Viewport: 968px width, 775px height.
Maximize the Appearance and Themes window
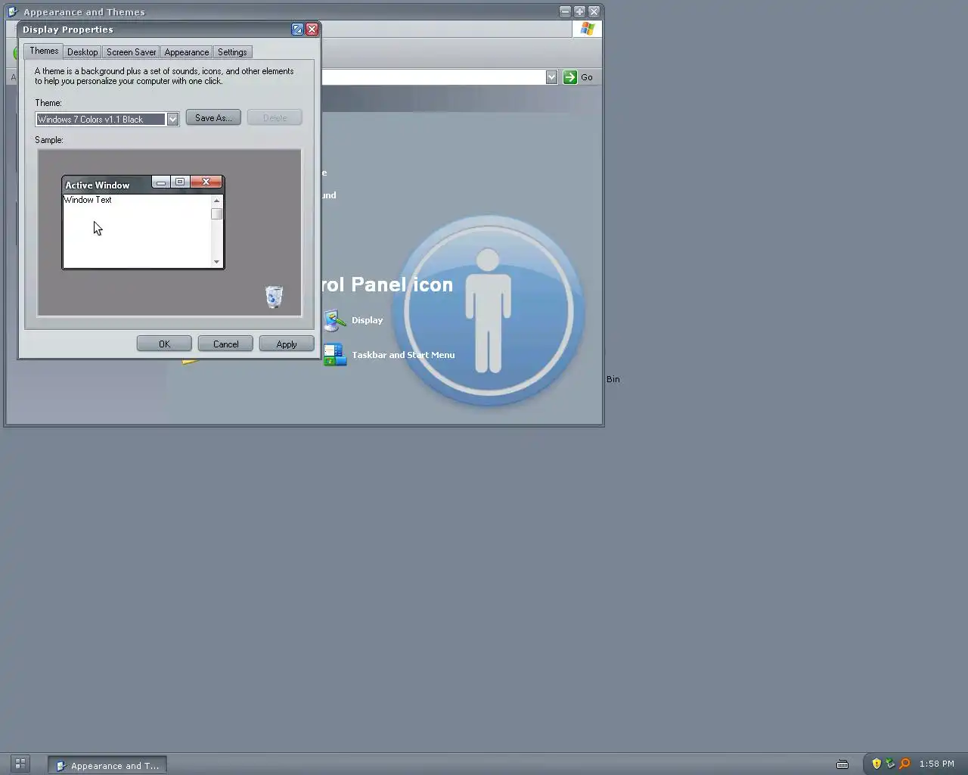coord(579,11)
